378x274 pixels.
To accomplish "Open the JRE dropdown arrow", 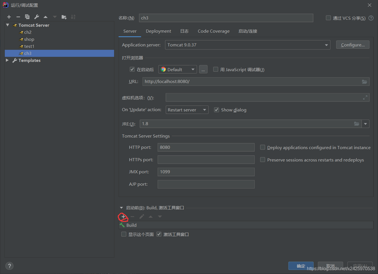I will [365, 124].
